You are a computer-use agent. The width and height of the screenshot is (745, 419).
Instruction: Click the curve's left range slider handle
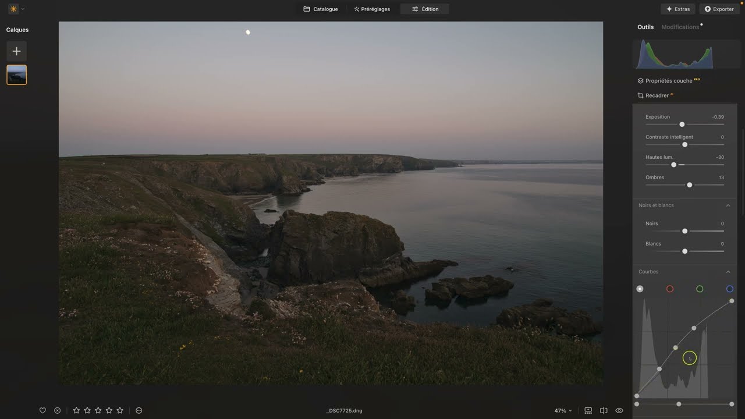pyautogui.click(x=637, y=404)
